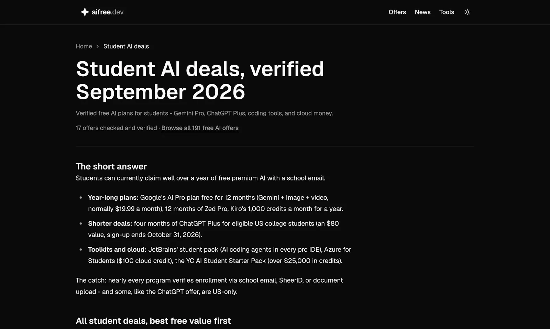Viewport: 550px width, 329px height.
Task: Click the Short answer section heading
Action: [111, 166]
